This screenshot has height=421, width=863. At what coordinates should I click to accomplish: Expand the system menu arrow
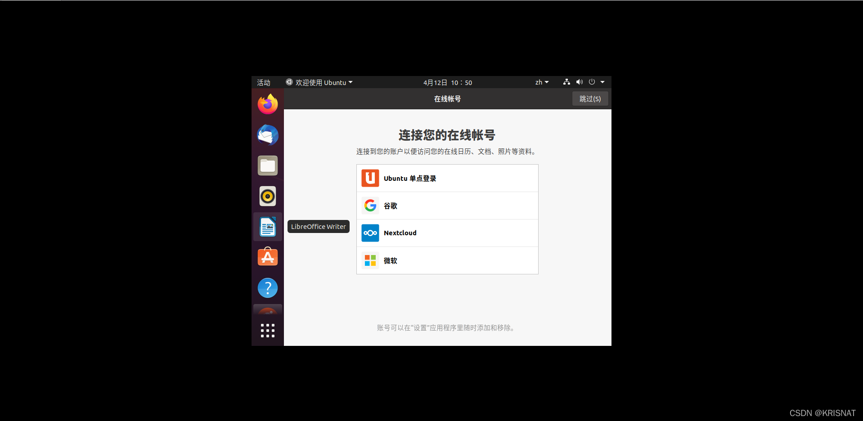[x=602, y=82]
